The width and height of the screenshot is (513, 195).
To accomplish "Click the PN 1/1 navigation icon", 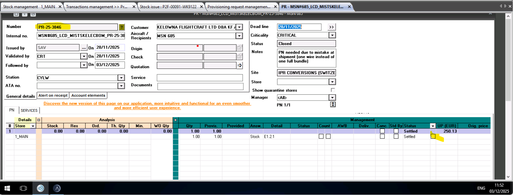I will (333, 105).
